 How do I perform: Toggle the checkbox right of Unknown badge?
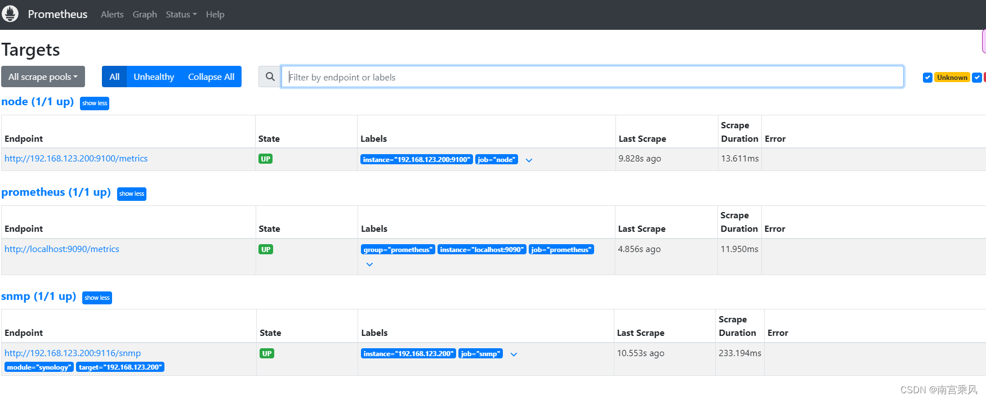click(x=977, y=78)
